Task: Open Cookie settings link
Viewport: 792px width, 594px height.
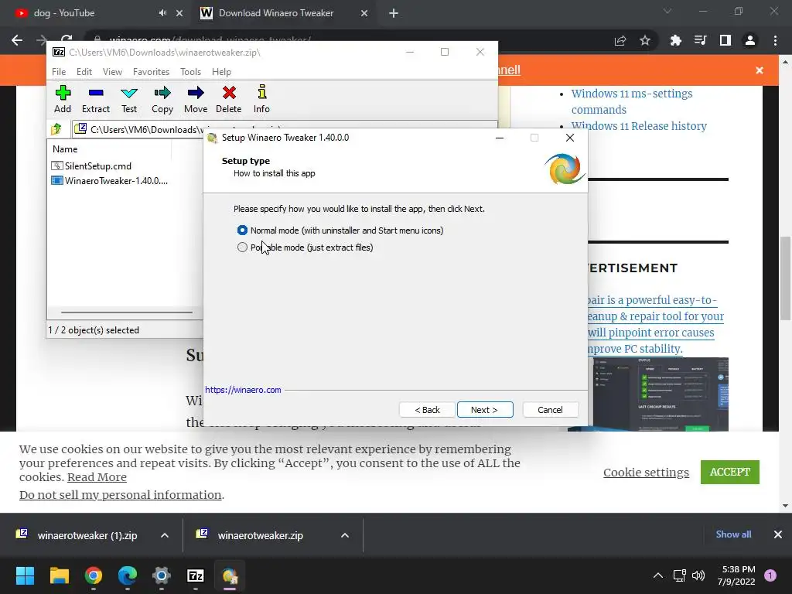Action: click(646, 473)
